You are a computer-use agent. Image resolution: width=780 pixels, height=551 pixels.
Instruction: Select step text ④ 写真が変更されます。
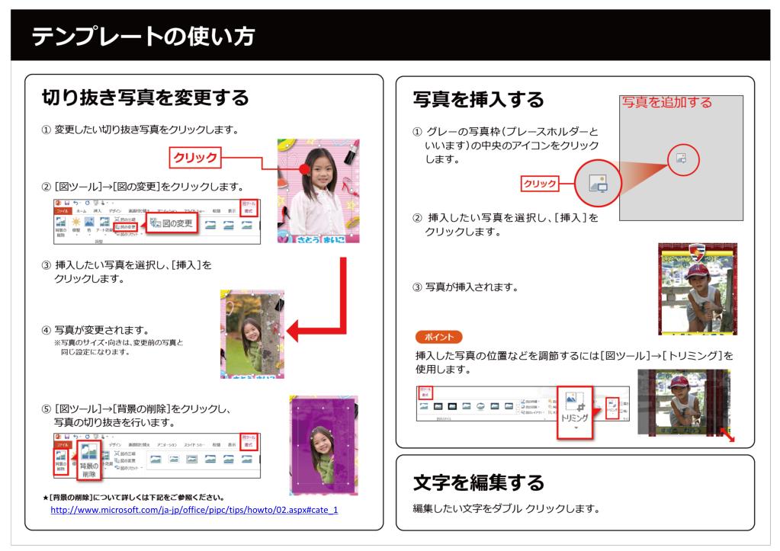coord(95,330)
